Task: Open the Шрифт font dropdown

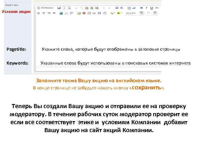Action: pos(134,13)
